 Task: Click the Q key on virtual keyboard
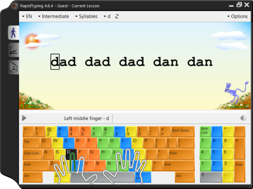pyautogui.click(x=46, y=143)
